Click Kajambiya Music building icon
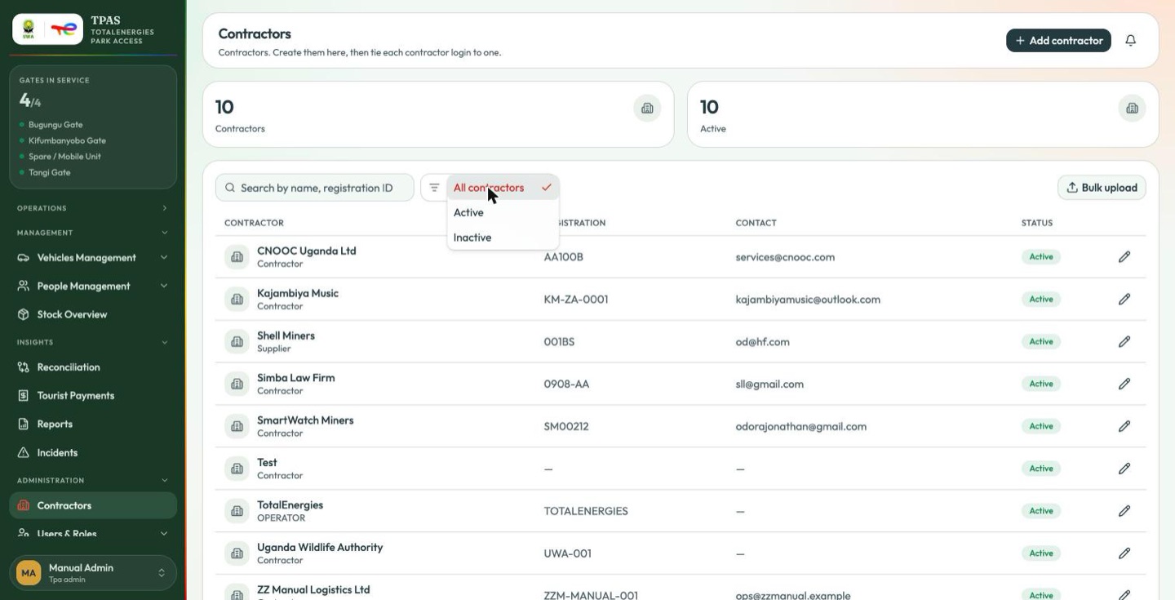Viewport: 1175px width, 600px height. (237, 300)
